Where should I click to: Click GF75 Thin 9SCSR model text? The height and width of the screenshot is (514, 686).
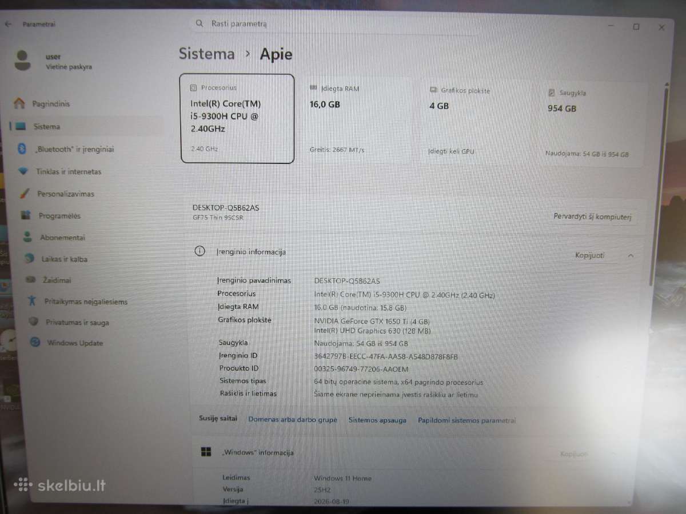click(x=217, y=218)
